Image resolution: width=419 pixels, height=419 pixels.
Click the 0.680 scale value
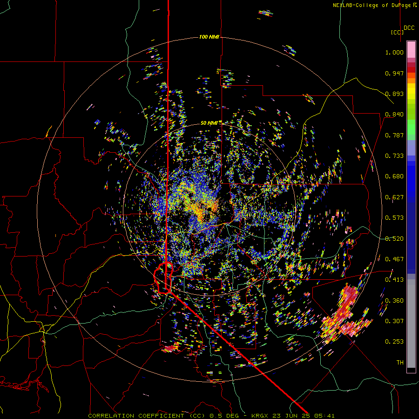pyautogui.click(x=394, y=176)
